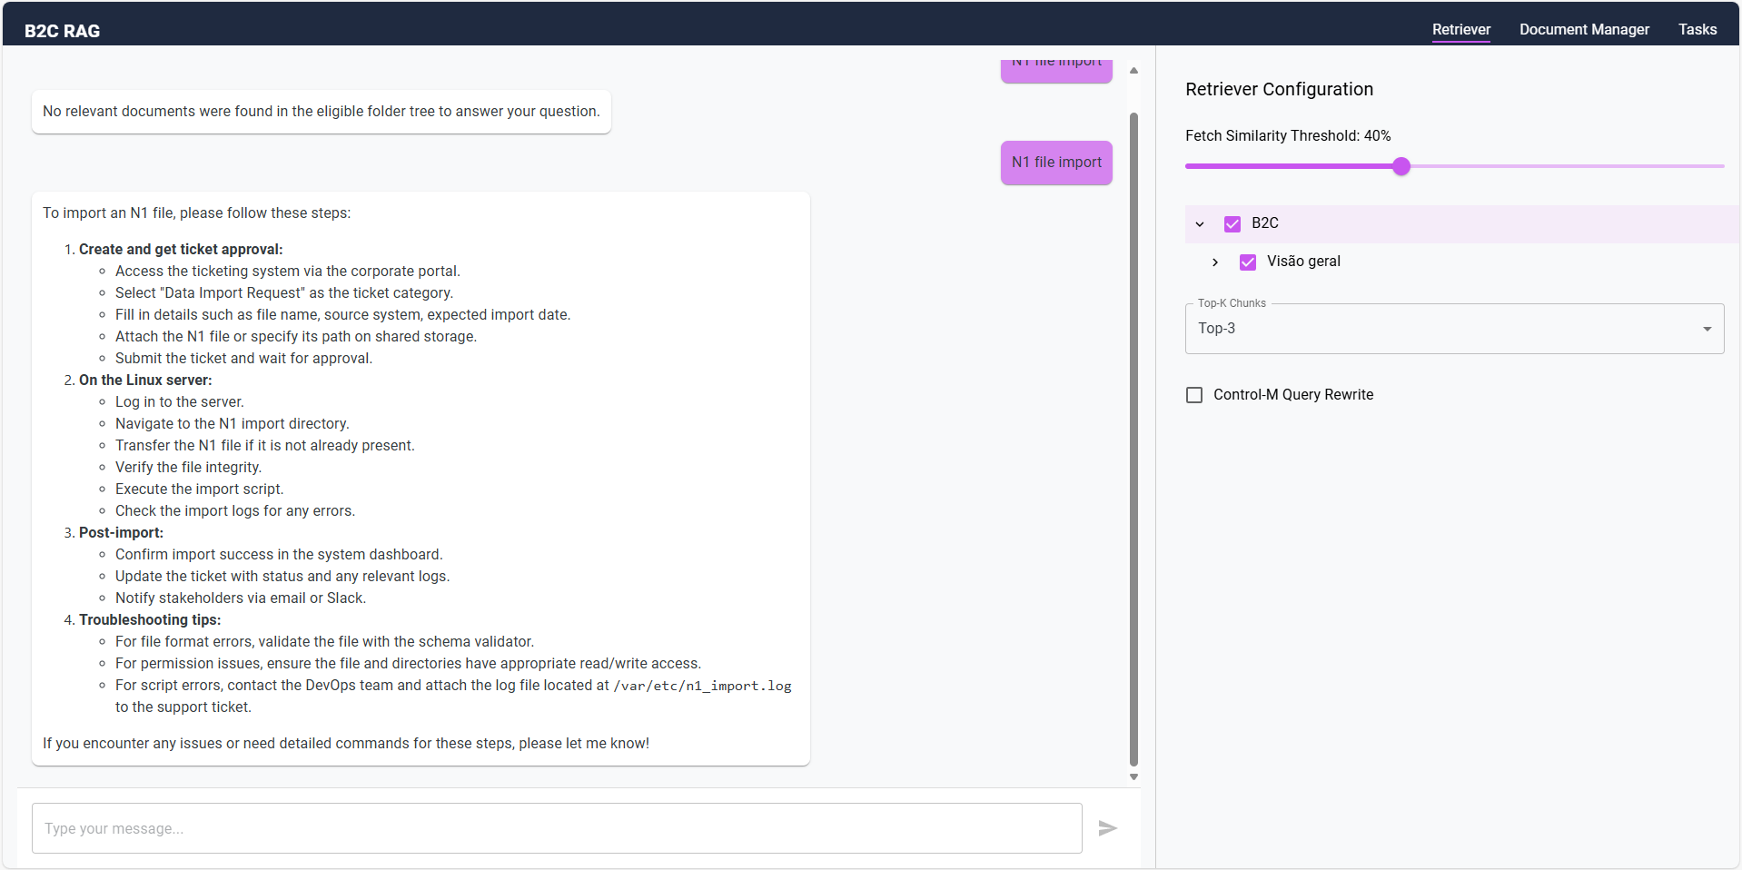Focus the 'Type your message...' input field

pyautogui.click(x=557, y=828)
